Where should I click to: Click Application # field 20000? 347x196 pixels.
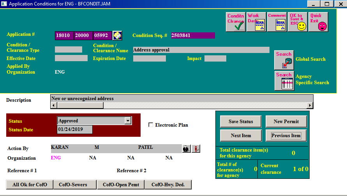pyautogui.click(x=83, y=35)
